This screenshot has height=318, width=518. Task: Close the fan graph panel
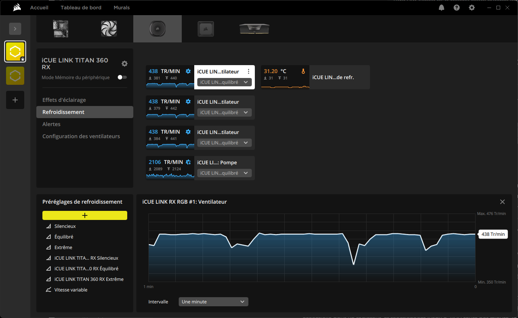tap(502, 202)
